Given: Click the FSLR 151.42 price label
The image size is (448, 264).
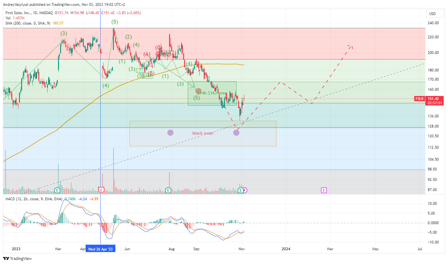Looking at the screenshot, I should tap(429, 99).
